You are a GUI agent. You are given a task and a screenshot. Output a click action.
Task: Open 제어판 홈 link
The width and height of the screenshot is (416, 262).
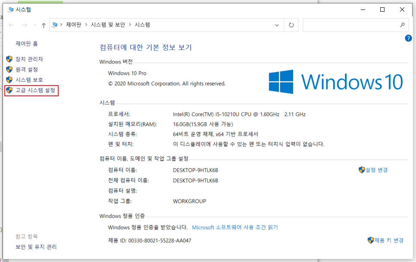(x=26, y=44)
